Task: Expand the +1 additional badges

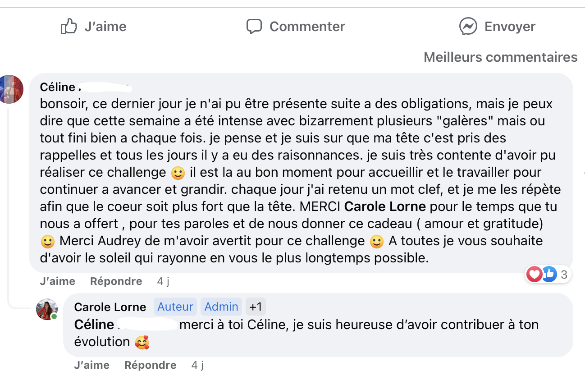Action: 256,307
